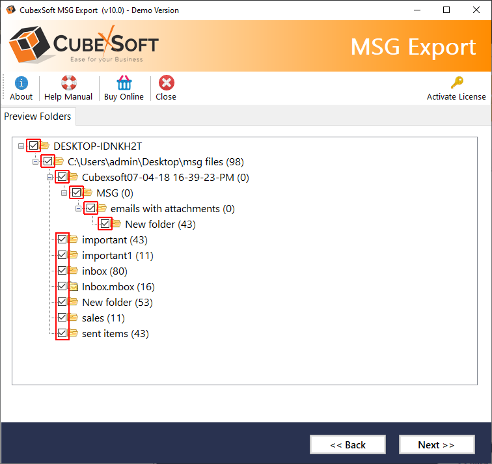The height and width of the screenshot is (464, 492).
Task: Select the Preview Folders tab
Action: (x=38, y=116)
